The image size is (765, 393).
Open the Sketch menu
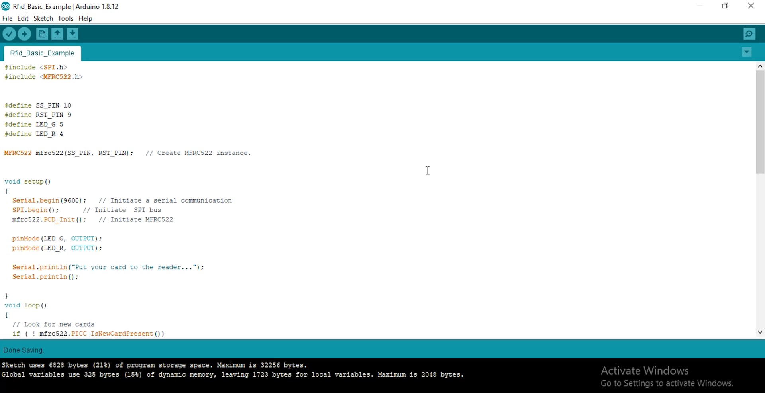[x=43, y=18]
